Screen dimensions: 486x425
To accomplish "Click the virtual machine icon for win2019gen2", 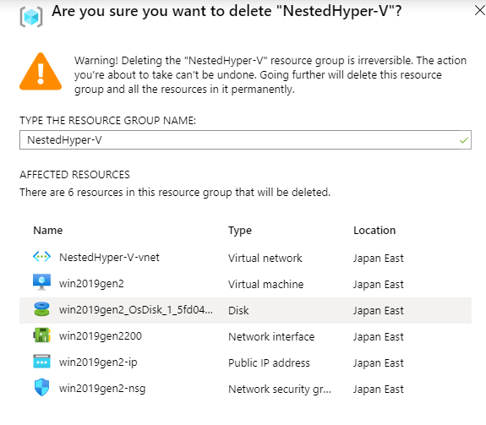I will (x=41, y=282).
